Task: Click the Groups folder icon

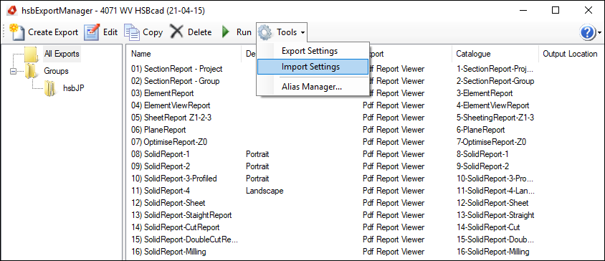Action: pos(31,71)
